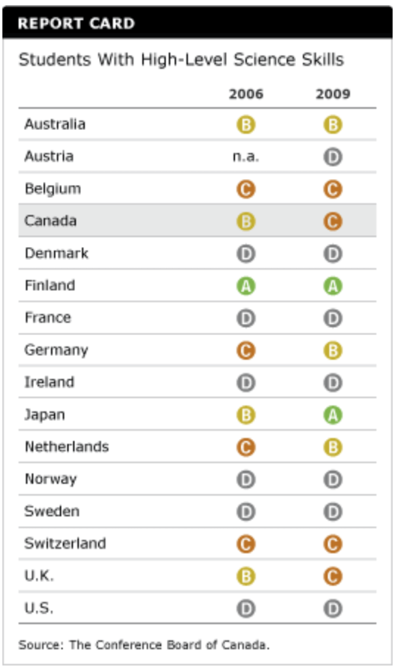Click Netherlands' 2006 orange C grade icon

pyautogui.click(x=246, y=448)
